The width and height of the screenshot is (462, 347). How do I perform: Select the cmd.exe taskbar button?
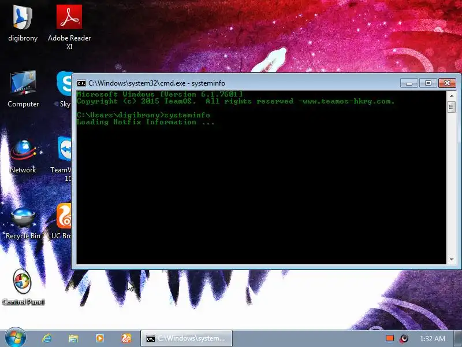coord(187,338)
